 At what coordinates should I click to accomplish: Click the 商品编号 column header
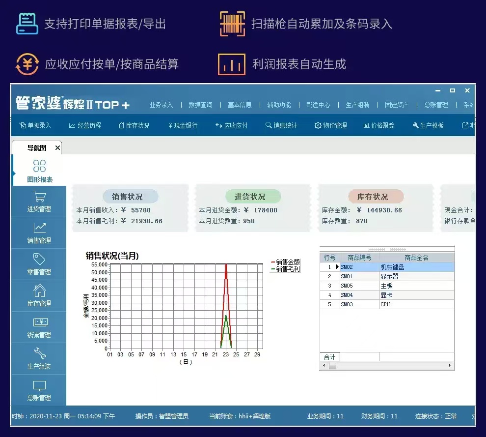click(x=359, y=258)
